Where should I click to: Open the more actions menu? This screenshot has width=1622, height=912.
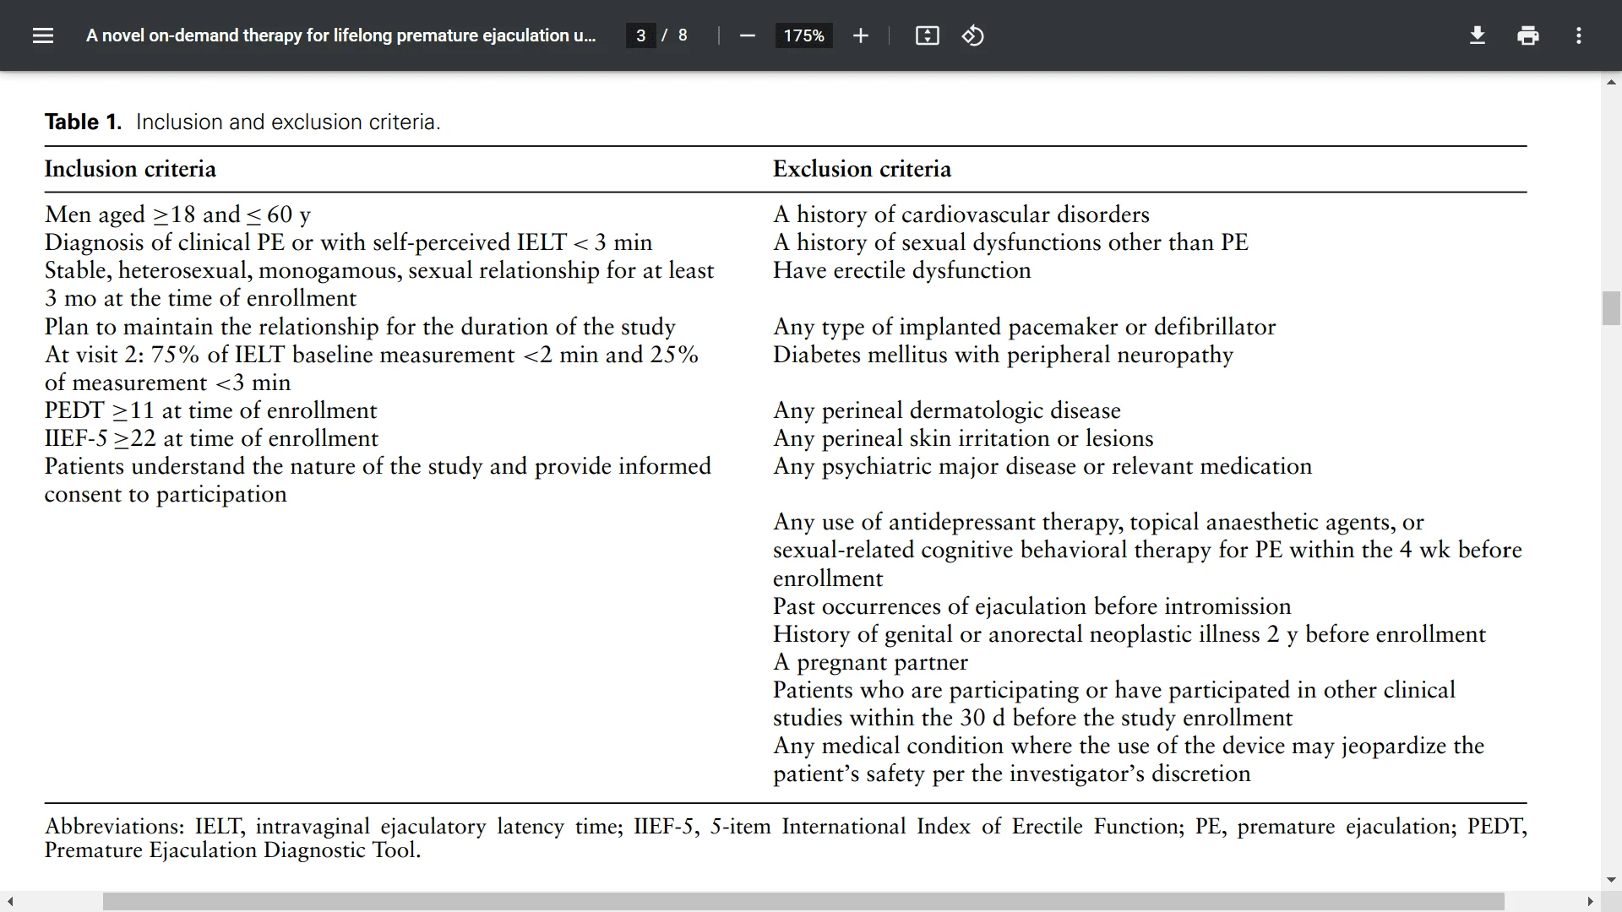[1578, 35]
